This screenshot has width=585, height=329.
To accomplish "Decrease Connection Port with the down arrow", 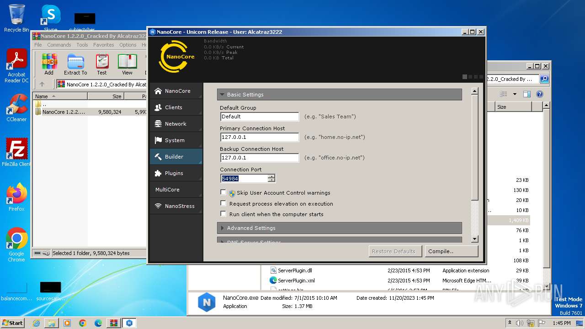I will [271, 180].
